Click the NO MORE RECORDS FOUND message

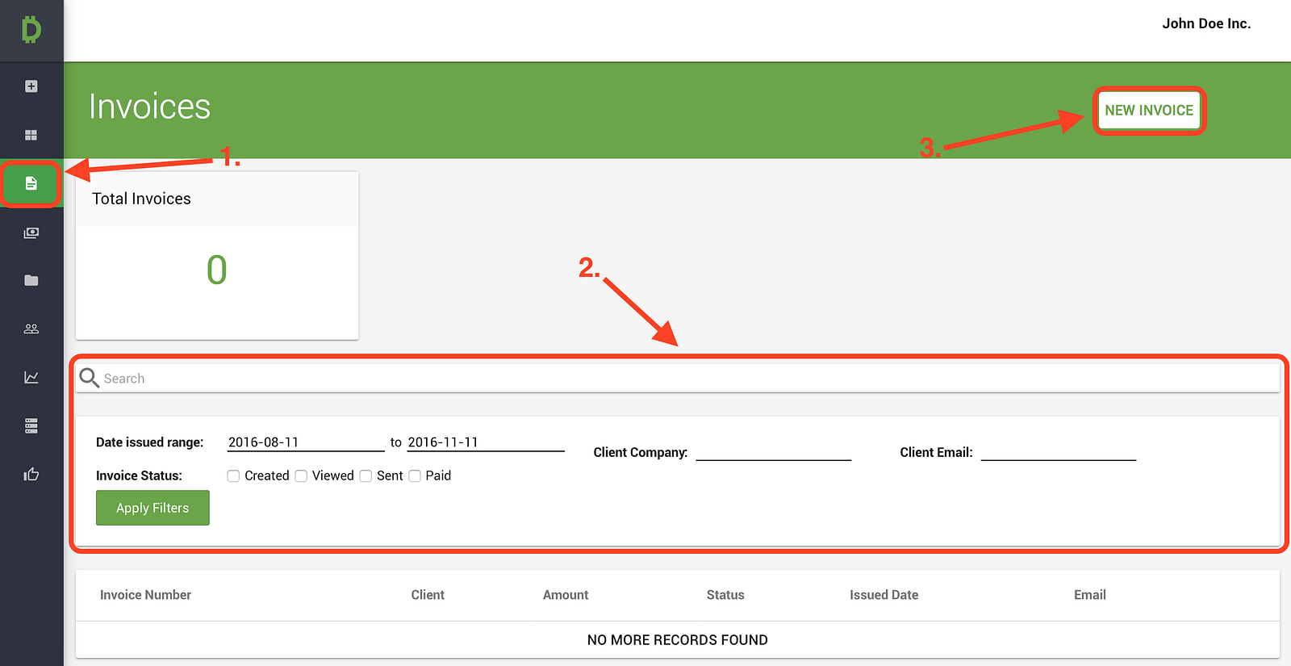click(x=678, y=640)
